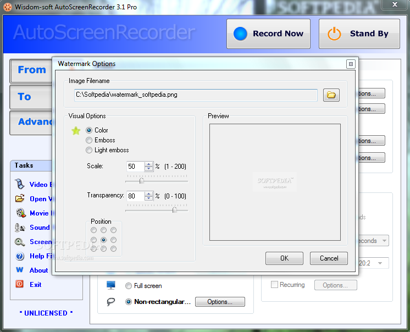This screenshot has height=332, width=410.
Task: Switch to the Advanced tab
Action: pyautogui.click(x=31, y=123)
